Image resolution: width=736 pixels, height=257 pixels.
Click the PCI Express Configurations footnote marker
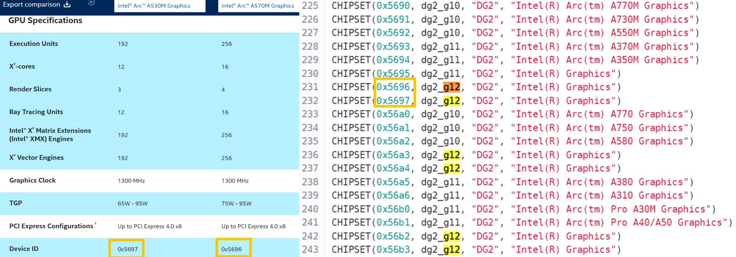click(95, 223)
